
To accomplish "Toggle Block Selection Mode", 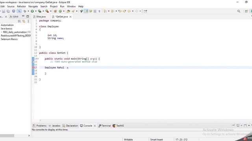I will [95, 11].
